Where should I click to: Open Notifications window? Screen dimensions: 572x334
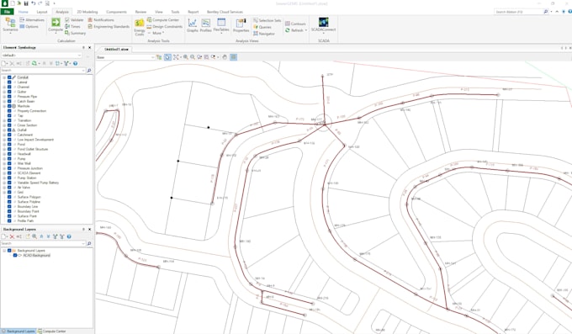[101, 19]
